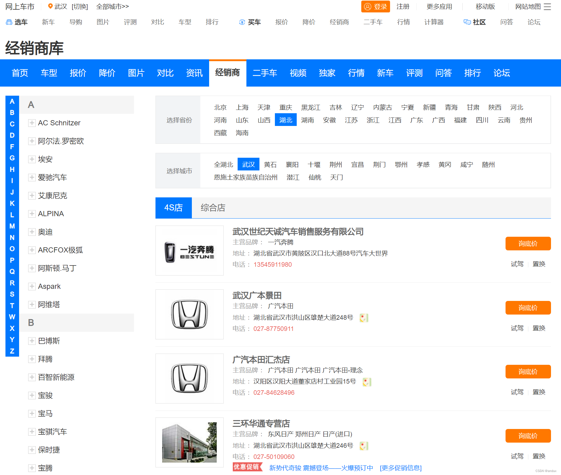The image size is (561, 475).
Task: Select 襄阳 in the city list
Action: [292, 165]
